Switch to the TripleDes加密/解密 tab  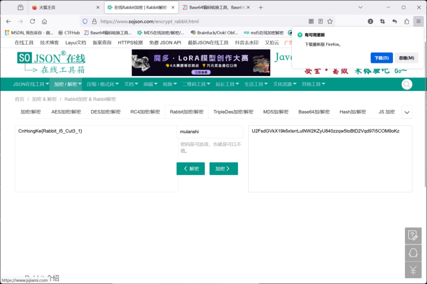click(x=233, y=112)
